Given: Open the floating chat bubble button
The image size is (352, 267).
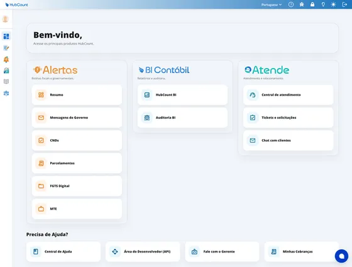Looking at the screenshot, I should click(341, 256).
